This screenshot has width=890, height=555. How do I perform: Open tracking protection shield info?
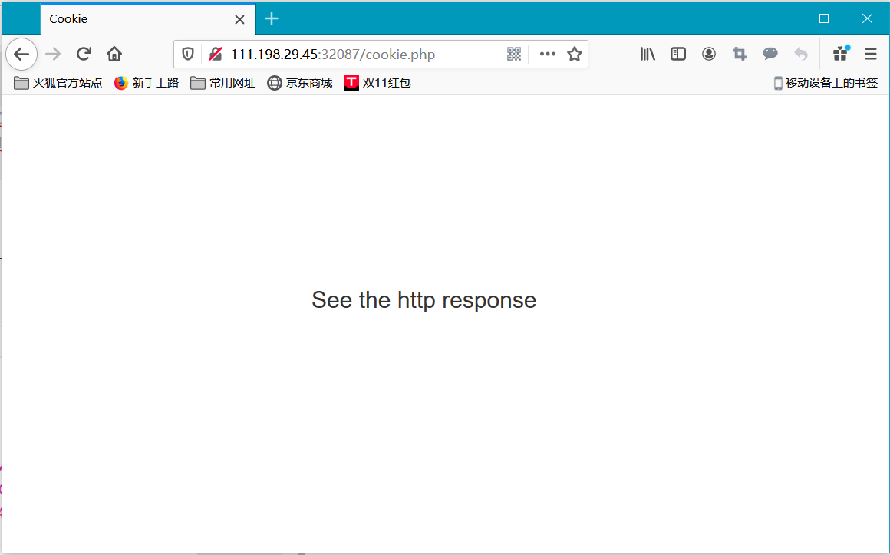tap(188, 54)
